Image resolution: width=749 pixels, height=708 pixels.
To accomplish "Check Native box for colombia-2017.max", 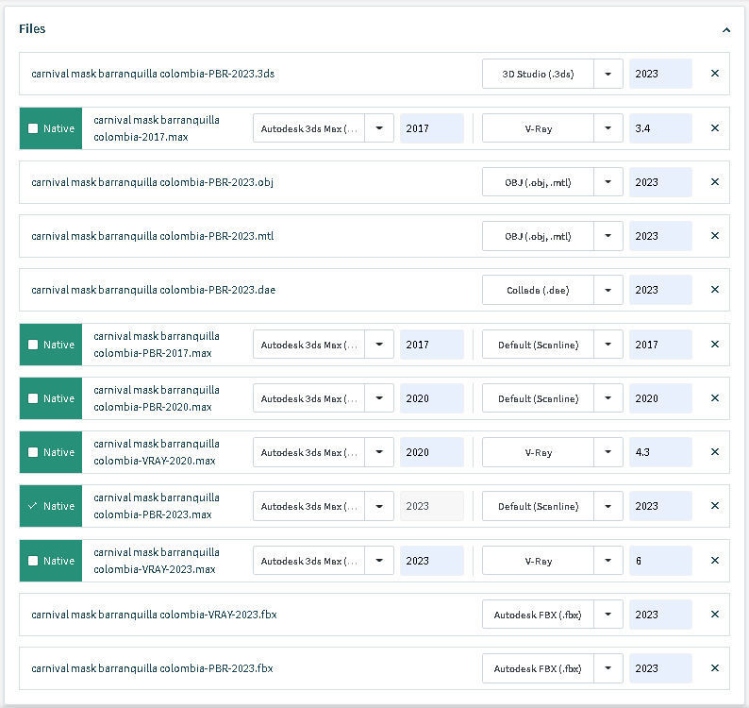I will coord(34,128).
